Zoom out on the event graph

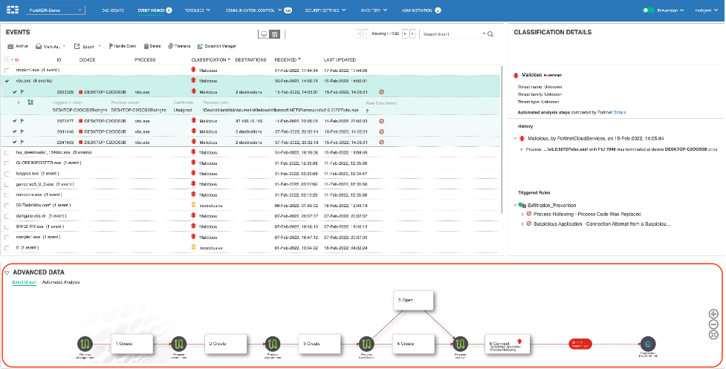[713, 324]
